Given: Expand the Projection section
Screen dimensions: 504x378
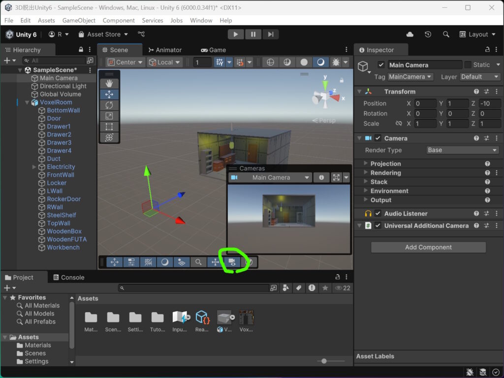Looking at the screenshot, I should (x=386, y=163).
